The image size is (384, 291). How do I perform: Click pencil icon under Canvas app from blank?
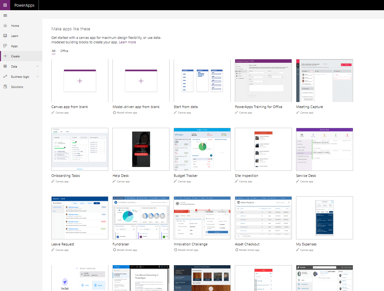(53, 113)
